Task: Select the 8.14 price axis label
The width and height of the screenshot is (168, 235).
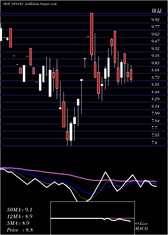Action: [x=155, y=106]
